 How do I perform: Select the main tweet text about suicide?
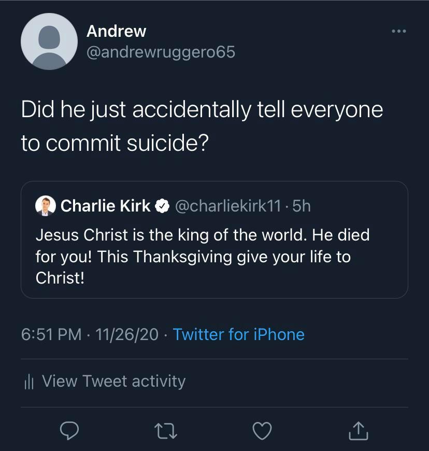pyautogui.click(x=202, y=126)
